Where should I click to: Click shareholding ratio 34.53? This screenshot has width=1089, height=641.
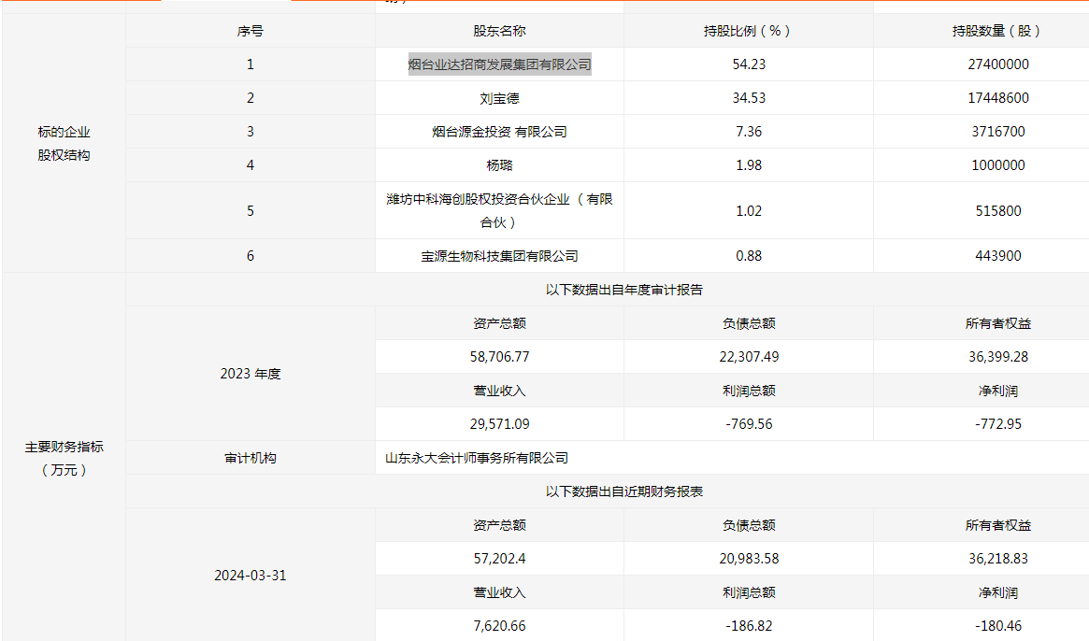[749, 98]
